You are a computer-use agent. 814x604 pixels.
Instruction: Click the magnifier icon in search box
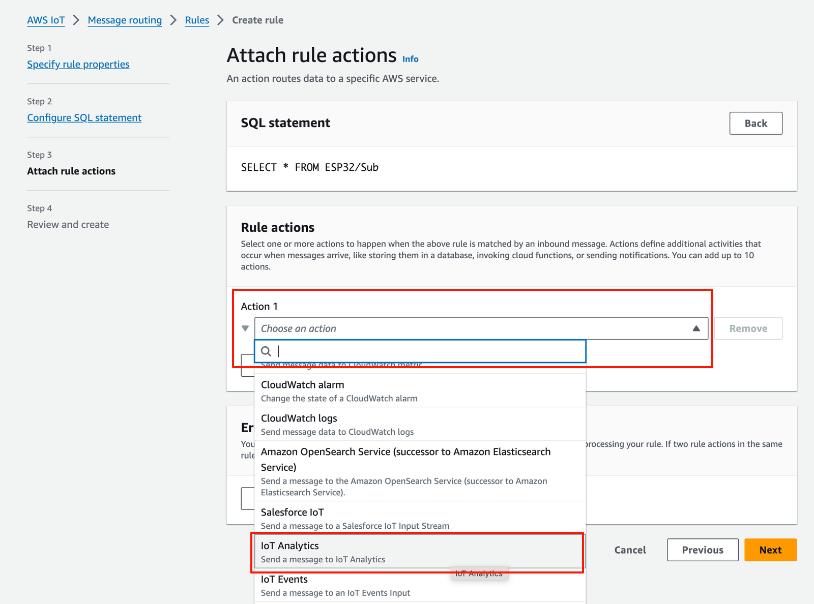coord(266,351)
